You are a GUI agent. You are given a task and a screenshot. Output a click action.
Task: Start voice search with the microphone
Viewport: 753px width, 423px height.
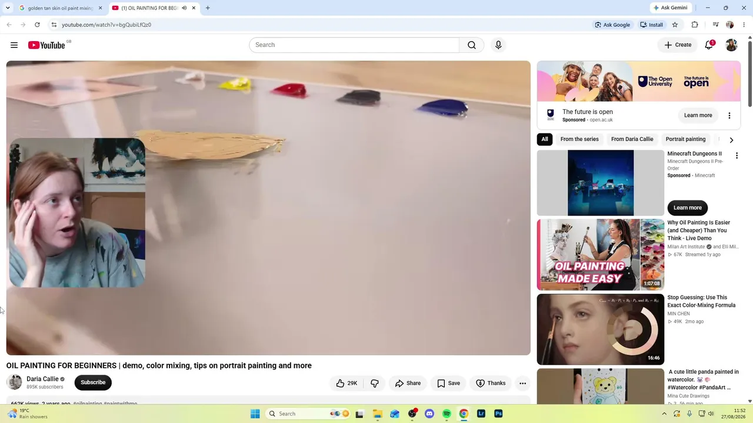pyautogui.click(x=498, y=45)
